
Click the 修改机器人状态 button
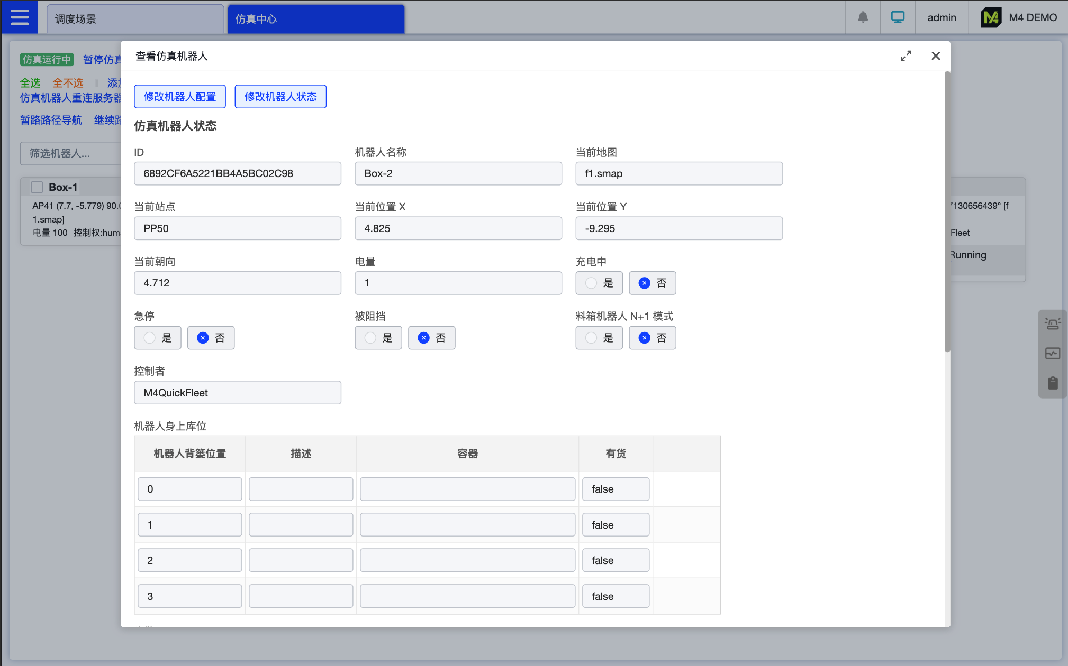pos(280,97)
